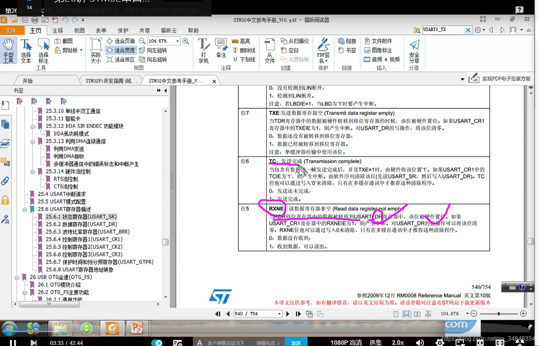Switch to the View (视图) ribbon tab
Image resolution: width=539 pixels, height=346 pixels.
click(79, 31)
